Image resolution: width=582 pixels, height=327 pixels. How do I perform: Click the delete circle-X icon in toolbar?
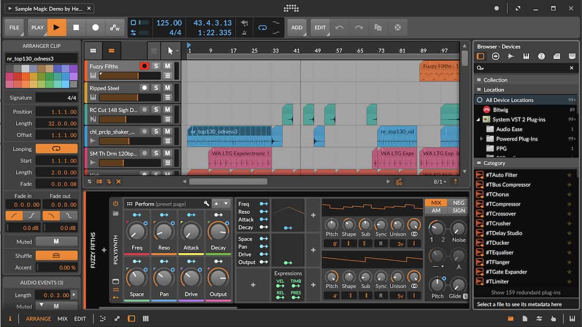(x=398, y=28)
